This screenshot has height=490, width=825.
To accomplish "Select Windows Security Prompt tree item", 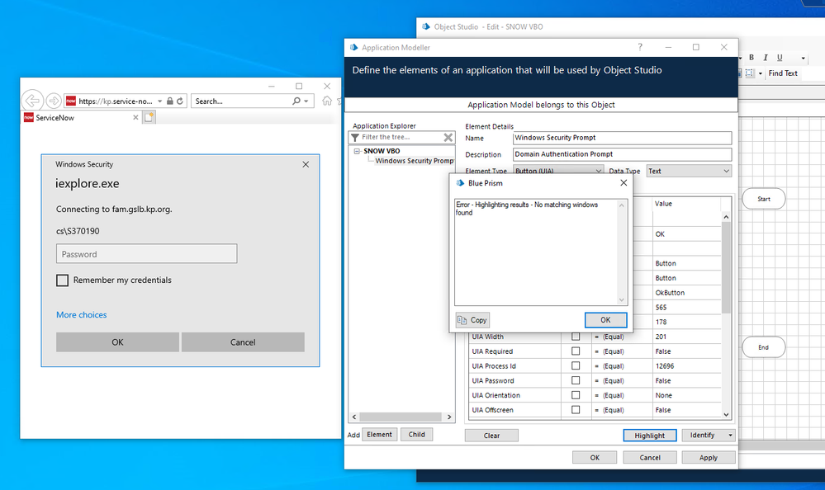I will coord(414,161).
